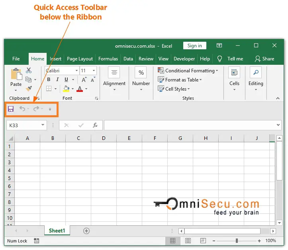
Task: Toggle Bold formatting
Action: 49,79
